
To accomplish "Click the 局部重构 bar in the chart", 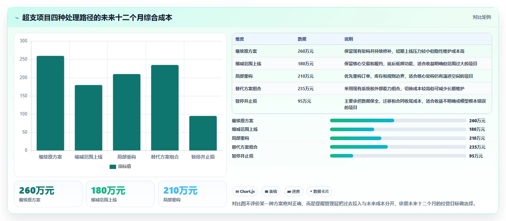I will (x=127, y=112).
